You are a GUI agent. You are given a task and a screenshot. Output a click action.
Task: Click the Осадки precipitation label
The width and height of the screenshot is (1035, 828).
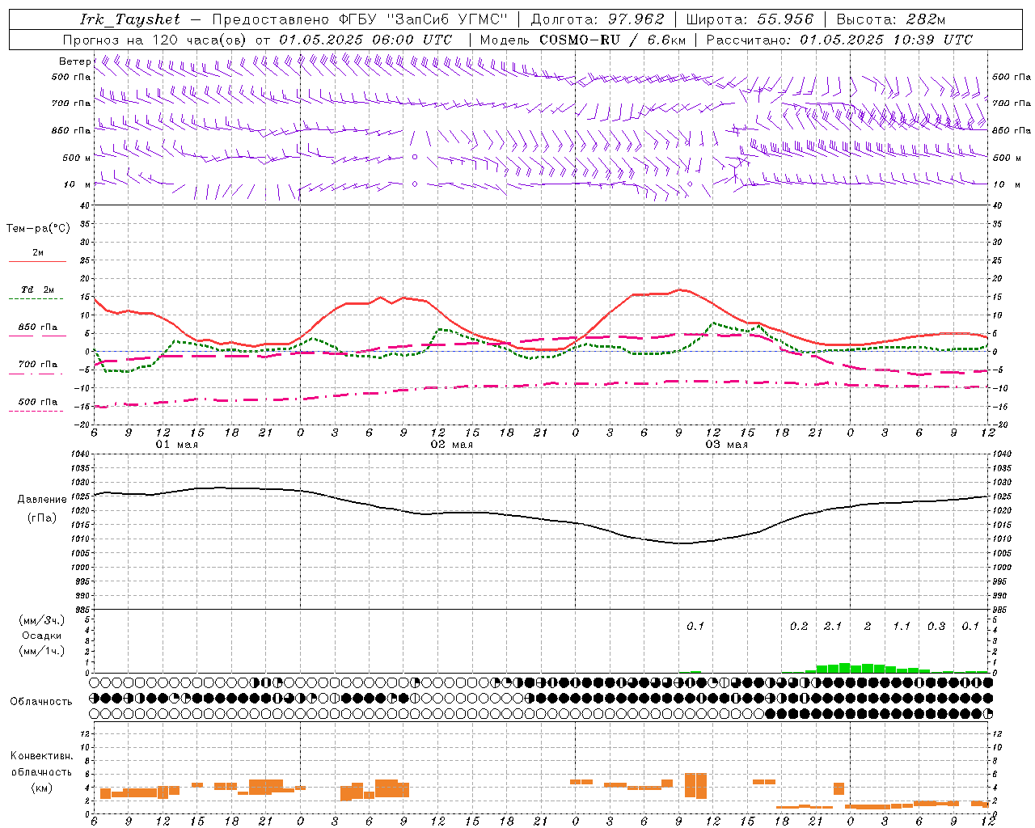(x=41, y=636)
